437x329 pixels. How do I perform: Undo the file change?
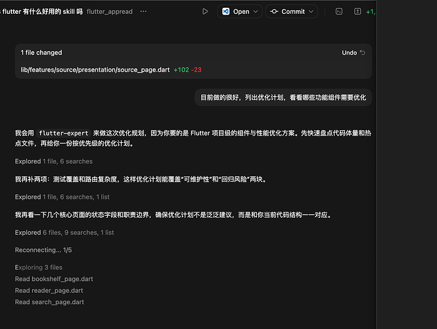click(353, 53)
